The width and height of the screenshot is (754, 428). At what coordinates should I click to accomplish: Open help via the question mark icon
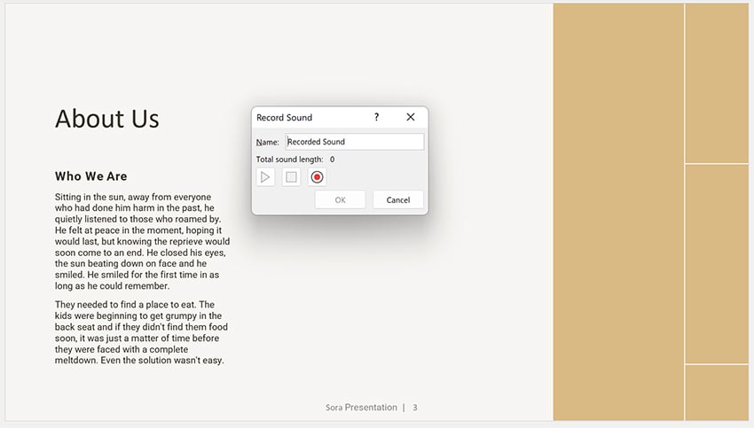click(376, 117)
